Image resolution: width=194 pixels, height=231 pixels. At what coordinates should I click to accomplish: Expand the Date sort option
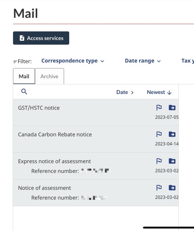click(x=125, y=92)
